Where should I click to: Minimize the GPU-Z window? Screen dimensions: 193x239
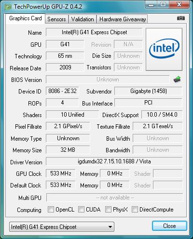(151, 4)
